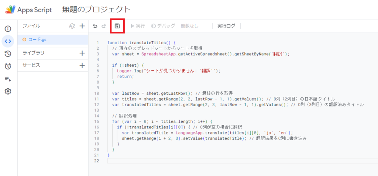Click the デバッグ debug button
The width and height of the screenshot is (378, 176).
point(163,26)
